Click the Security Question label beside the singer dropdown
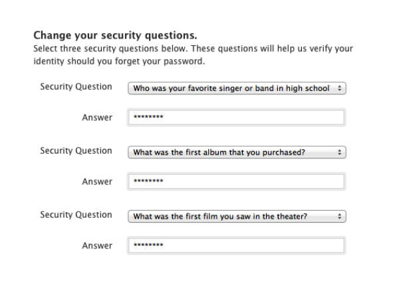The width and height of the screenshot is (399, 299). [x=76, y=87]
